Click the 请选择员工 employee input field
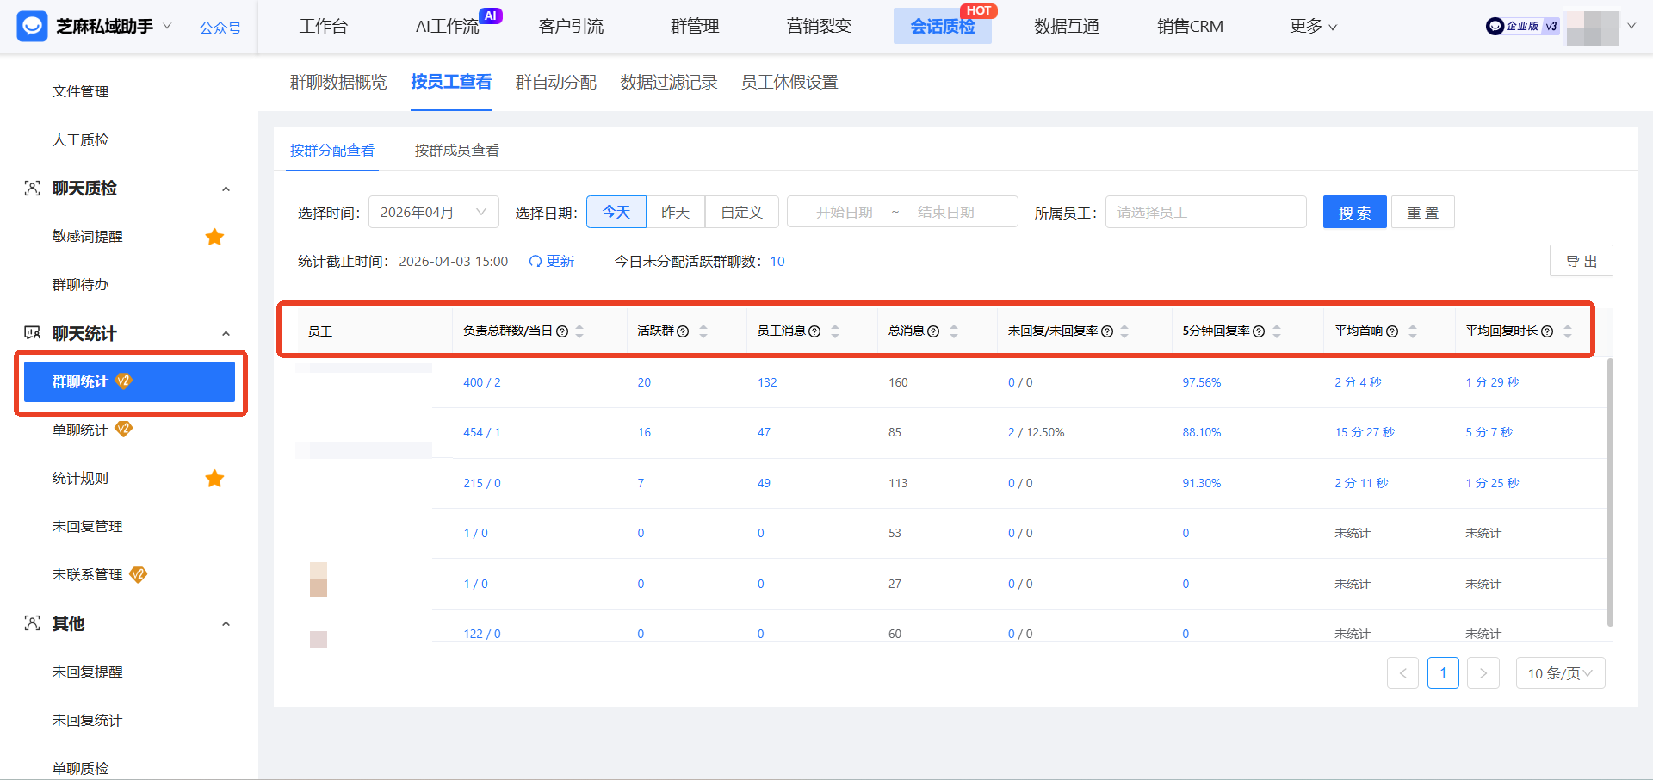This screenshot has height=780, width=1653. tap(1205, 211)
